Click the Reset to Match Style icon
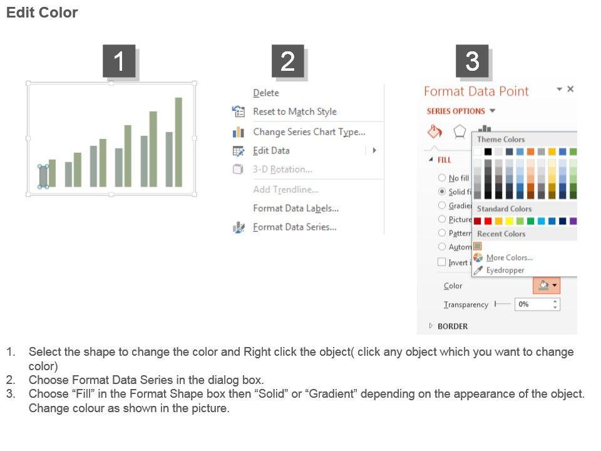The height and width of the screenshot is (451, 601). [239, 111]
